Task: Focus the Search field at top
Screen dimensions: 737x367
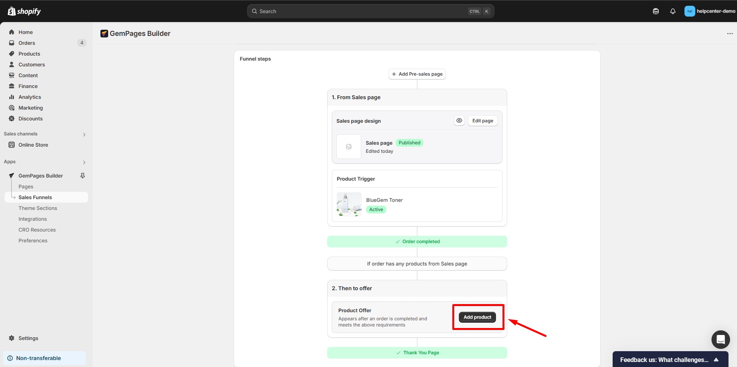Action: click(x=363, y=11)
